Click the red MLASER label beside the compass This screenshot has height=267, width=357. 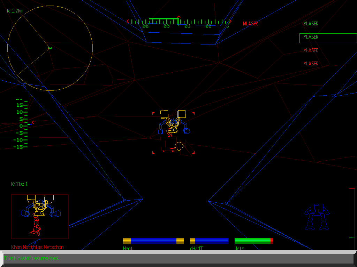tap(250, 24)
